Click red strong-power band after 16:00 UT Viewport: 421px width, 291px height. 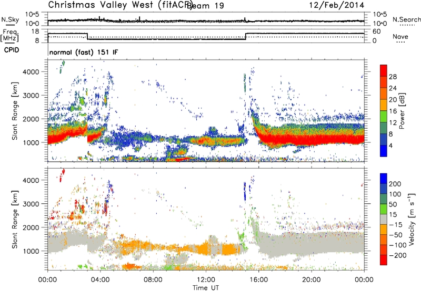[x=312, y=140]
